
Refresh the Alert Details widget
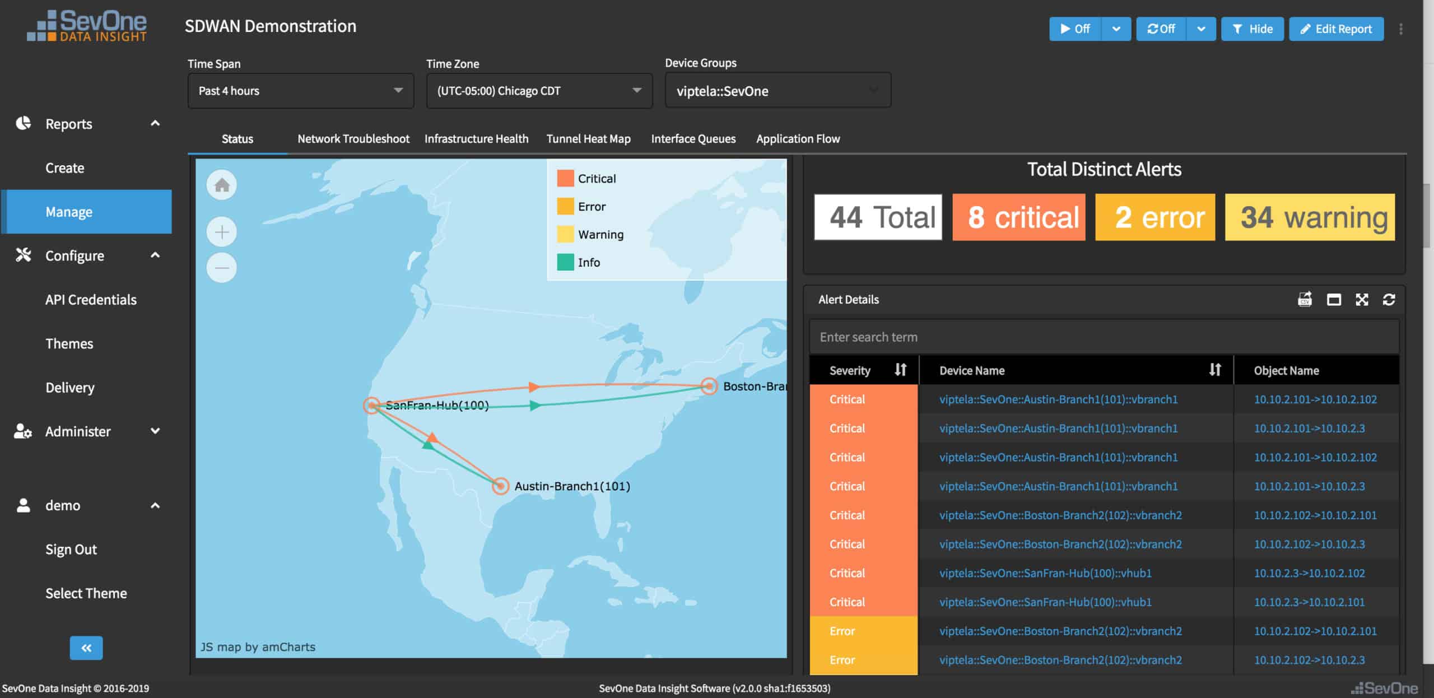tap(1389, 300)
